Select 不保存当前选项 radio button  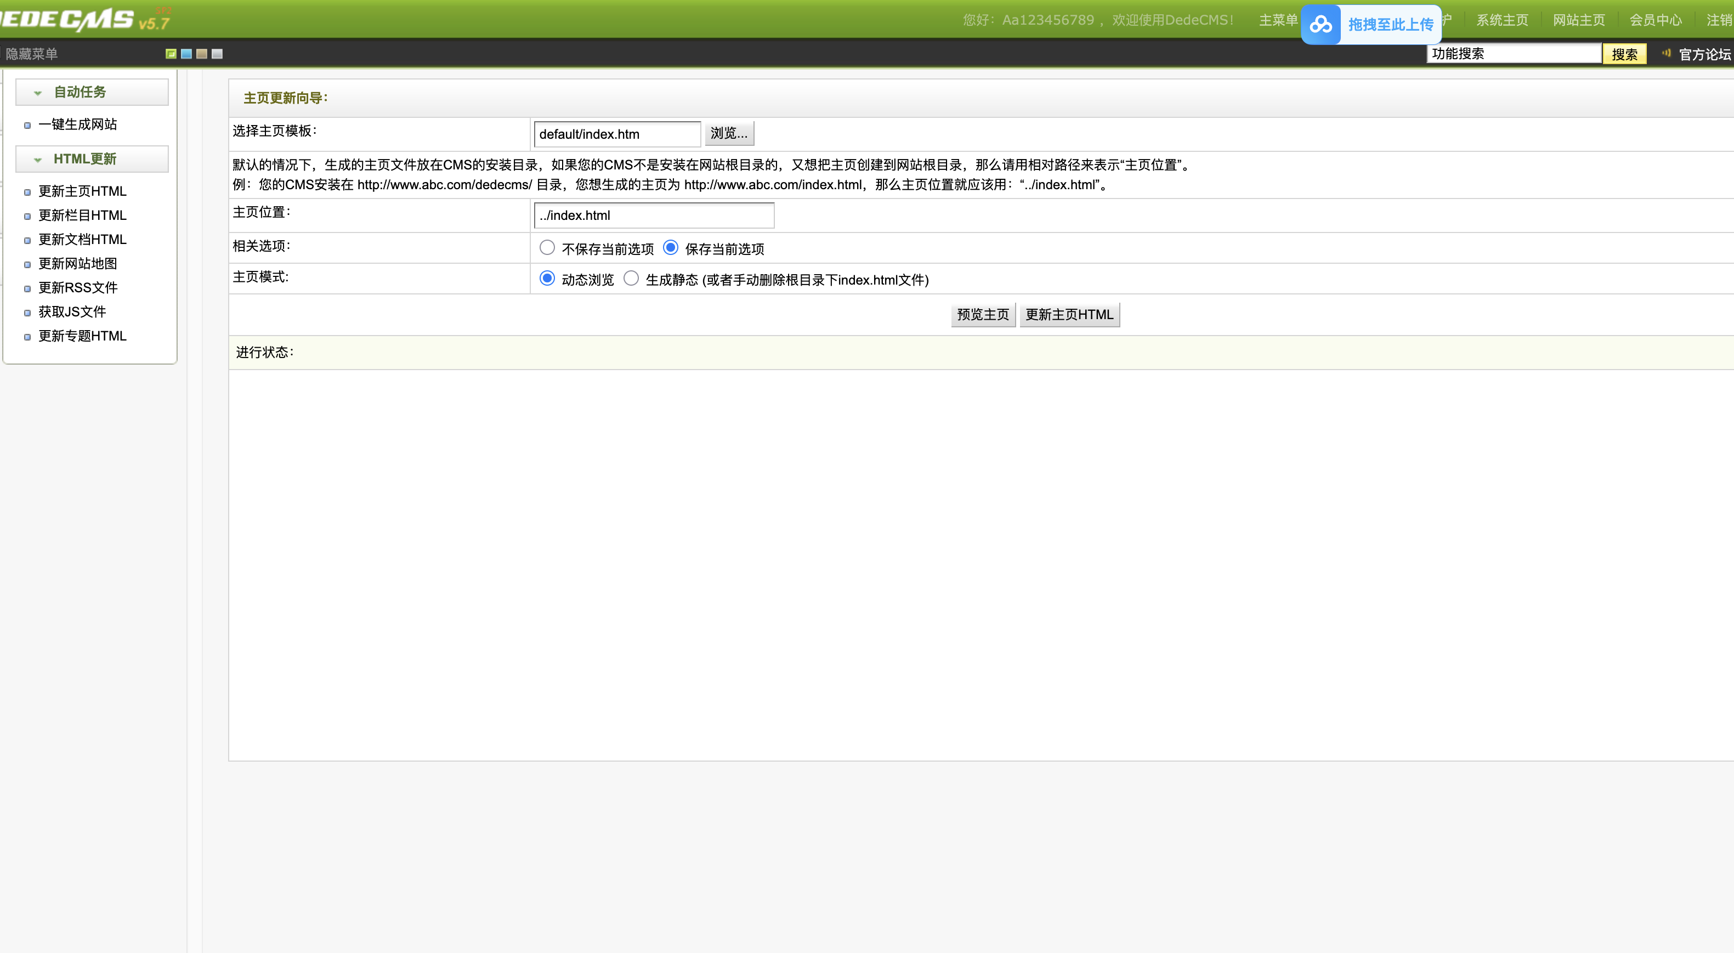[547, 248]
